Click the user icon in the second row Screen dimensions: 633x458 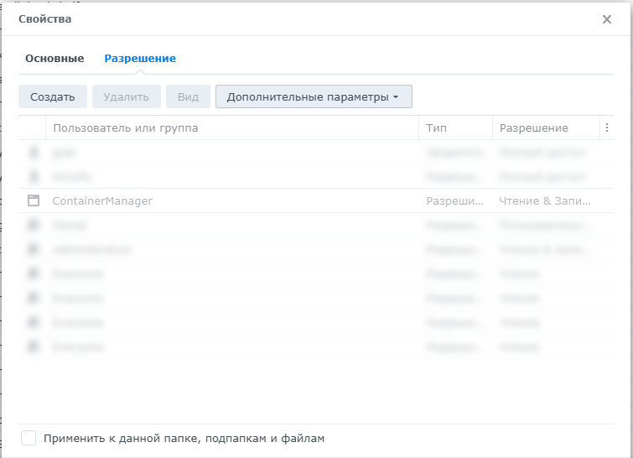(34, 177)
